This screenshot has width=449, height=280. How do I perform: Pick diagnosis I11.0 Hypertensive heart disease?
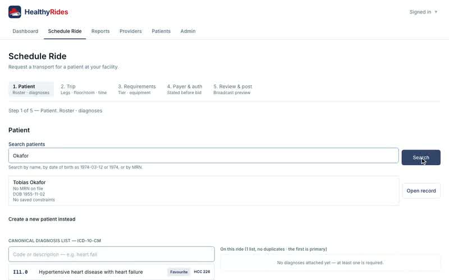(111, 272)
